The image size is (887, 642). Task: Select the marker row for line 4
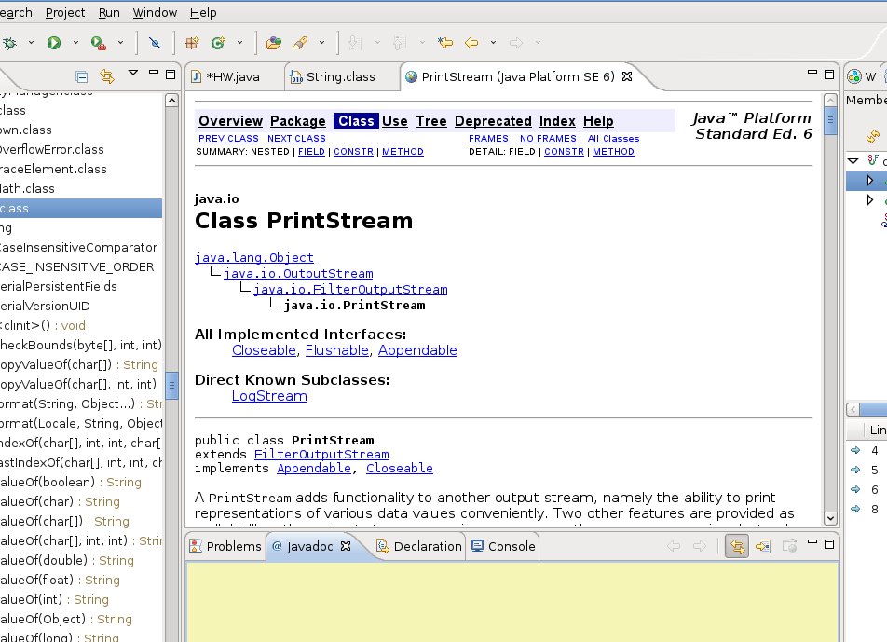click(867, 451)
